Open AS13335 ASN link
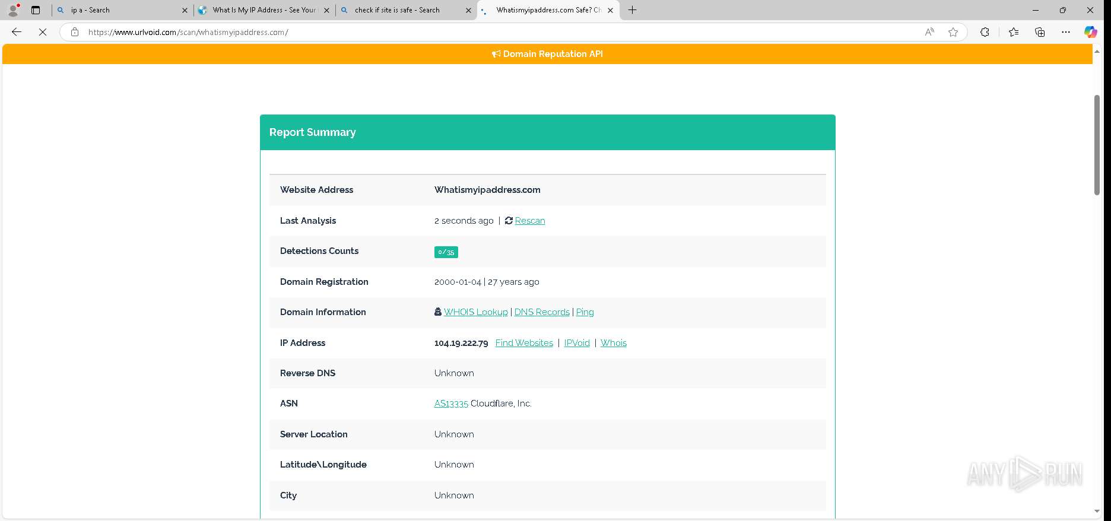The image size is (1111, 521). click(451, 404)
